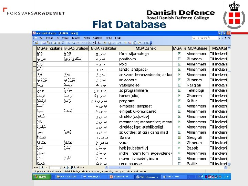The image size is (248, 186).
Task: Open dropdown arrow beside New Object icon
Action: 143,43
